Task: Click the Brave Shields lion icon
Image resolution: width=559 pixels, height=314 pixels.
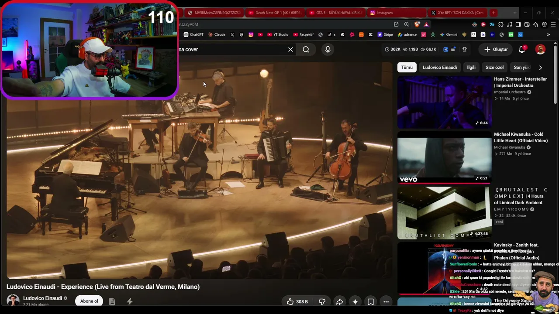Action: point(418,24)
